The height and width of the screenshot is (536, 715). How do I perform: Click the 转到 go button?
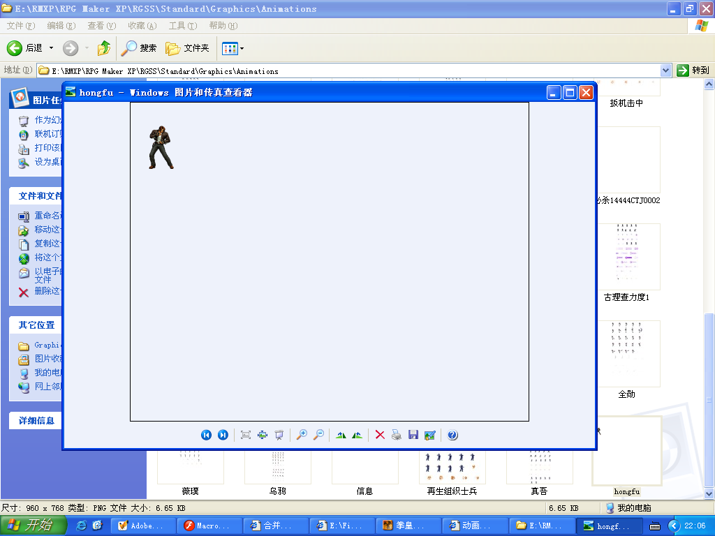[693, 70]
